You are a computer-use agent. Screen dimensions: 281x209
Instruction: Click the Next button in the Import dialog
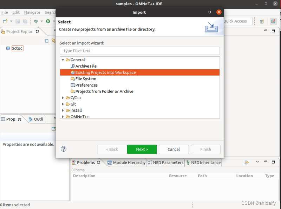click(x=142, y=149)
